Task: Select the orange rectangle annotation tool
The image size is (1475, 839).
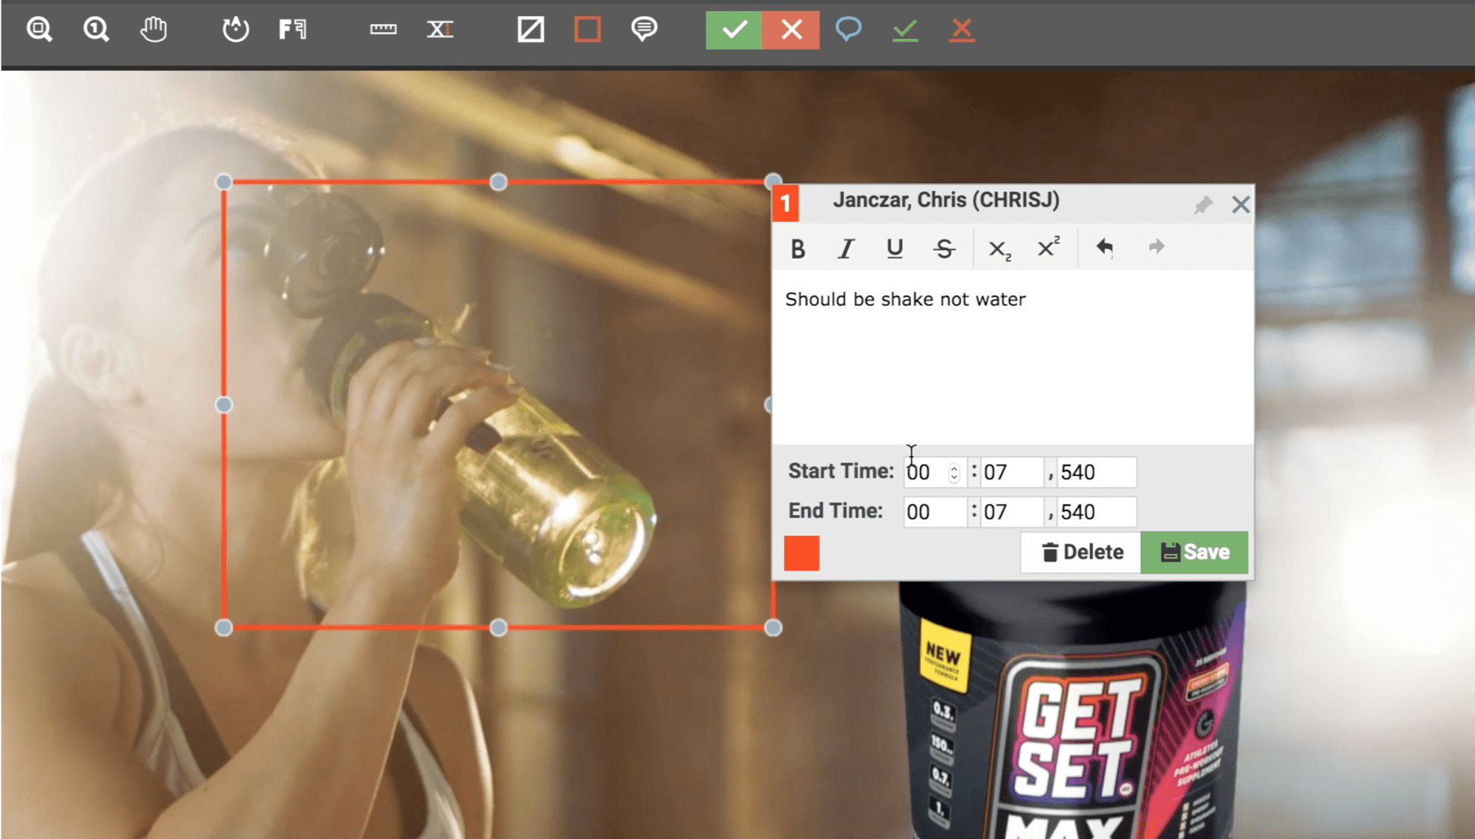Action: click(x=587, y=29)
